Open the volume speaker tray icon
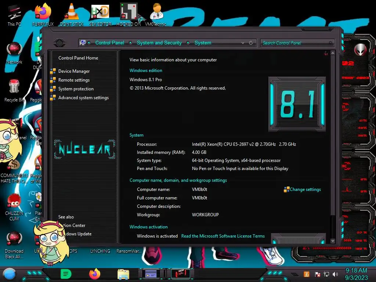This screenshot has width=376, height=282. 335,274
